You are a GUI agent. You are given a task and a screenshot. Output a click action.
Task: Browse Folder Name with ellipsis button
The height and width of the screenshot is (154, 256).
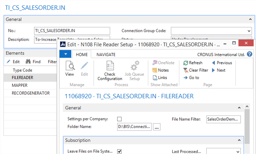156,127
